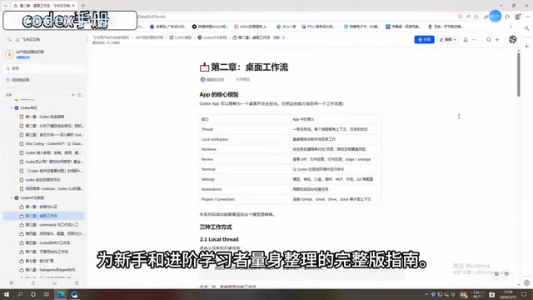533x300 pixels.
Task: Open 第一章: Codex 完全指南 page
Action: click(x=44, y=117)
